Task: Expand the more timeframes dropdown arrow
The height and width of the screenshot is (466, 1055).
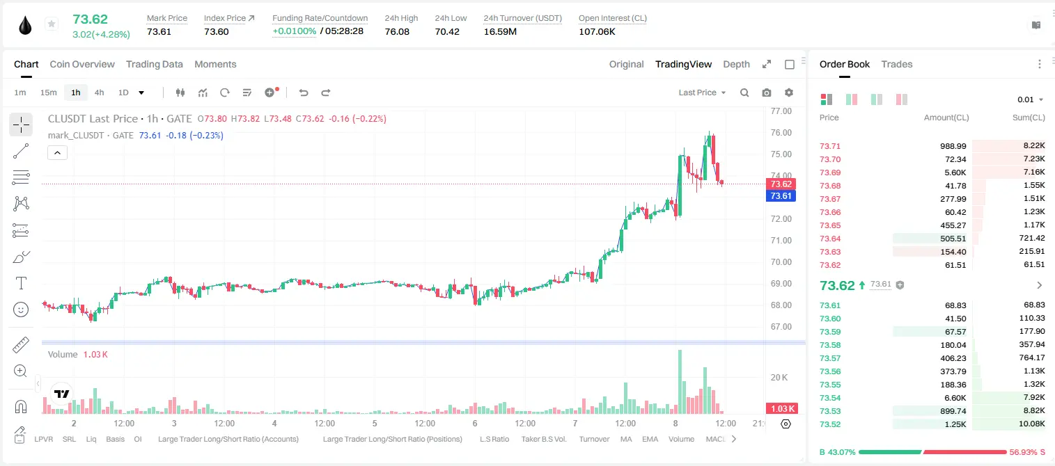Action: [x=141, y=93]
